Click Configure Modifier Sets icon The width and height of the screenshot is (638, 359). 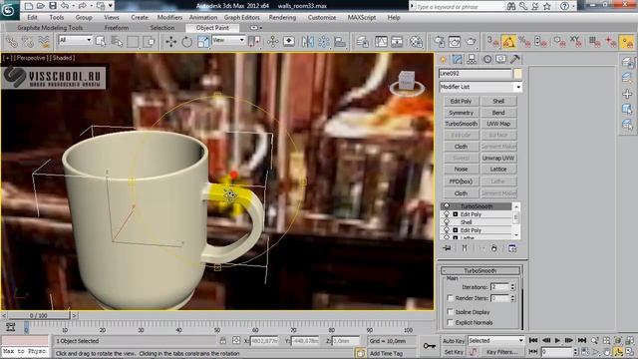(x=512, y=248)
